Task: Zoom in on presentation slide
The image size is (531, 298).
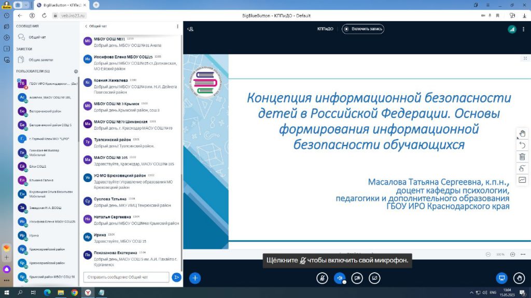Action: point(512,255)
